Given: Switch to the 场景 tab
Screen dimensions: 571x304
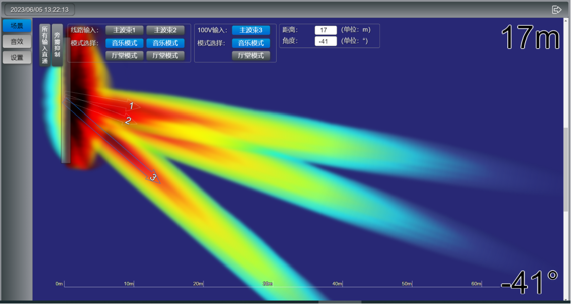Looking at the screenshot, I should click(17, 26).
